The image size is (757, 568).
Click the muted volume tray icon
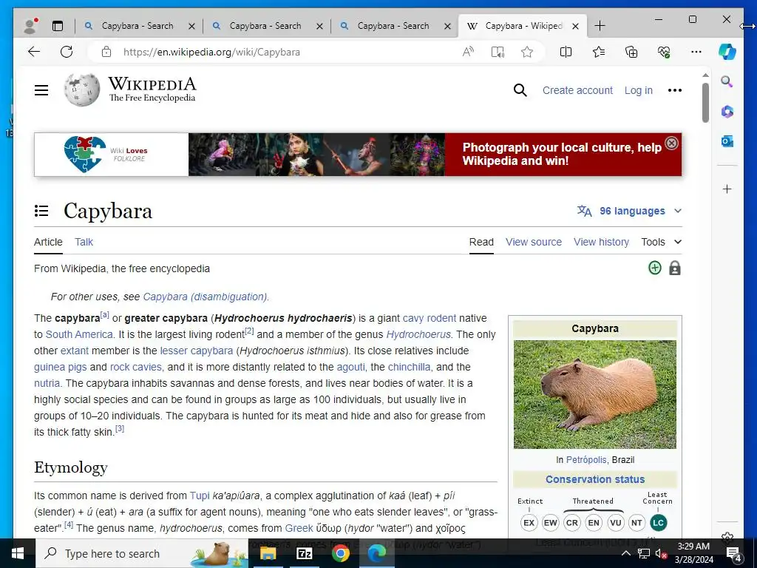661,553
